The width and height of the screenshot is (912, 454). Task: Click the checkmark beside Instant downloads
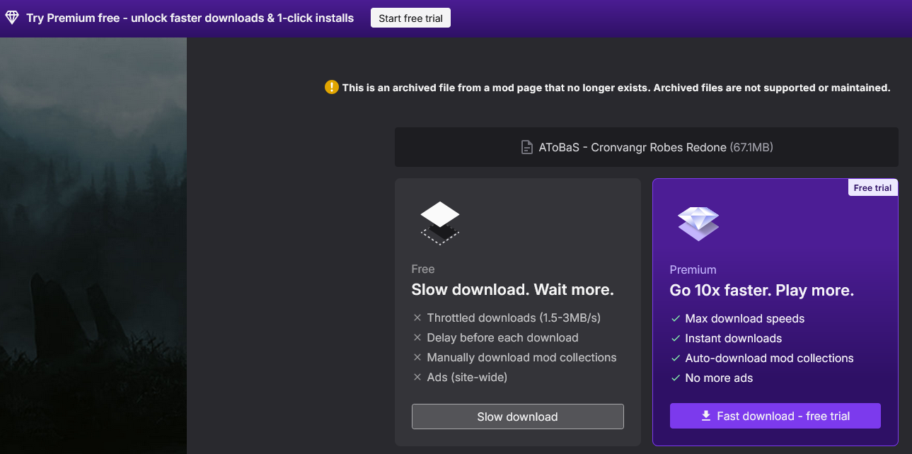pyautogui.click(x=675, y=339)
